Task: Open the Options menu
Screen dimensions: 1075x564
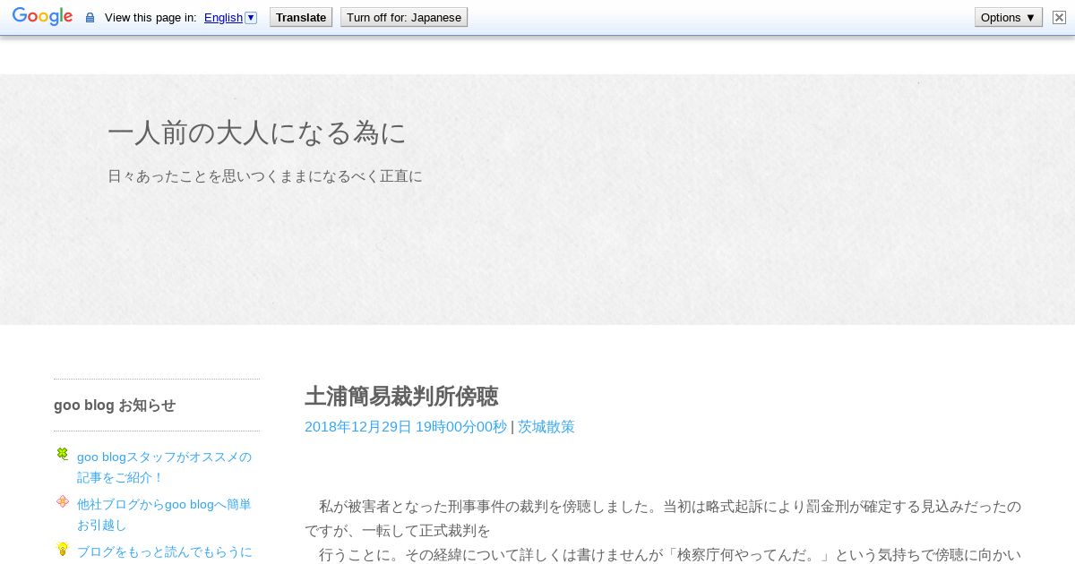Action: pyautogui.click(x=1009, y=17)
